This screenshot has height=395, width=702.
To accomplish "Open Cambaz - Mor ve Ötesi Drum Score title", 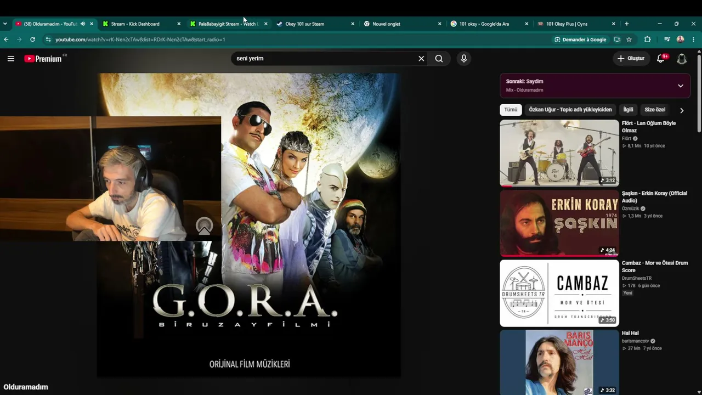I will [655, 267].
